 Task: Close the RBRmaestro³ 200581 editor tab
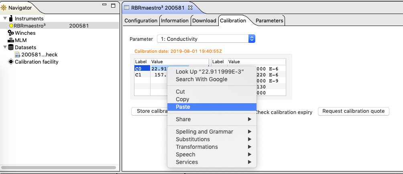(x=191, y=8)
